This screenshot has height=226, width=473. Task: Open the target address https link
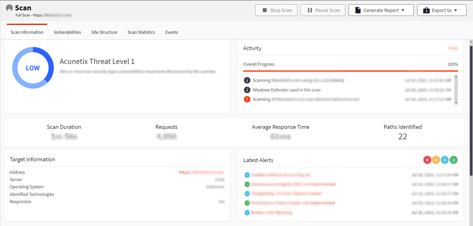(202, 172)
